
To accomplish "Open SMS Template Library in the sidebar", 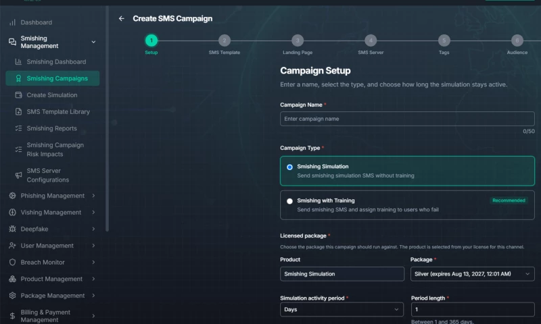I will pos(53,111).
